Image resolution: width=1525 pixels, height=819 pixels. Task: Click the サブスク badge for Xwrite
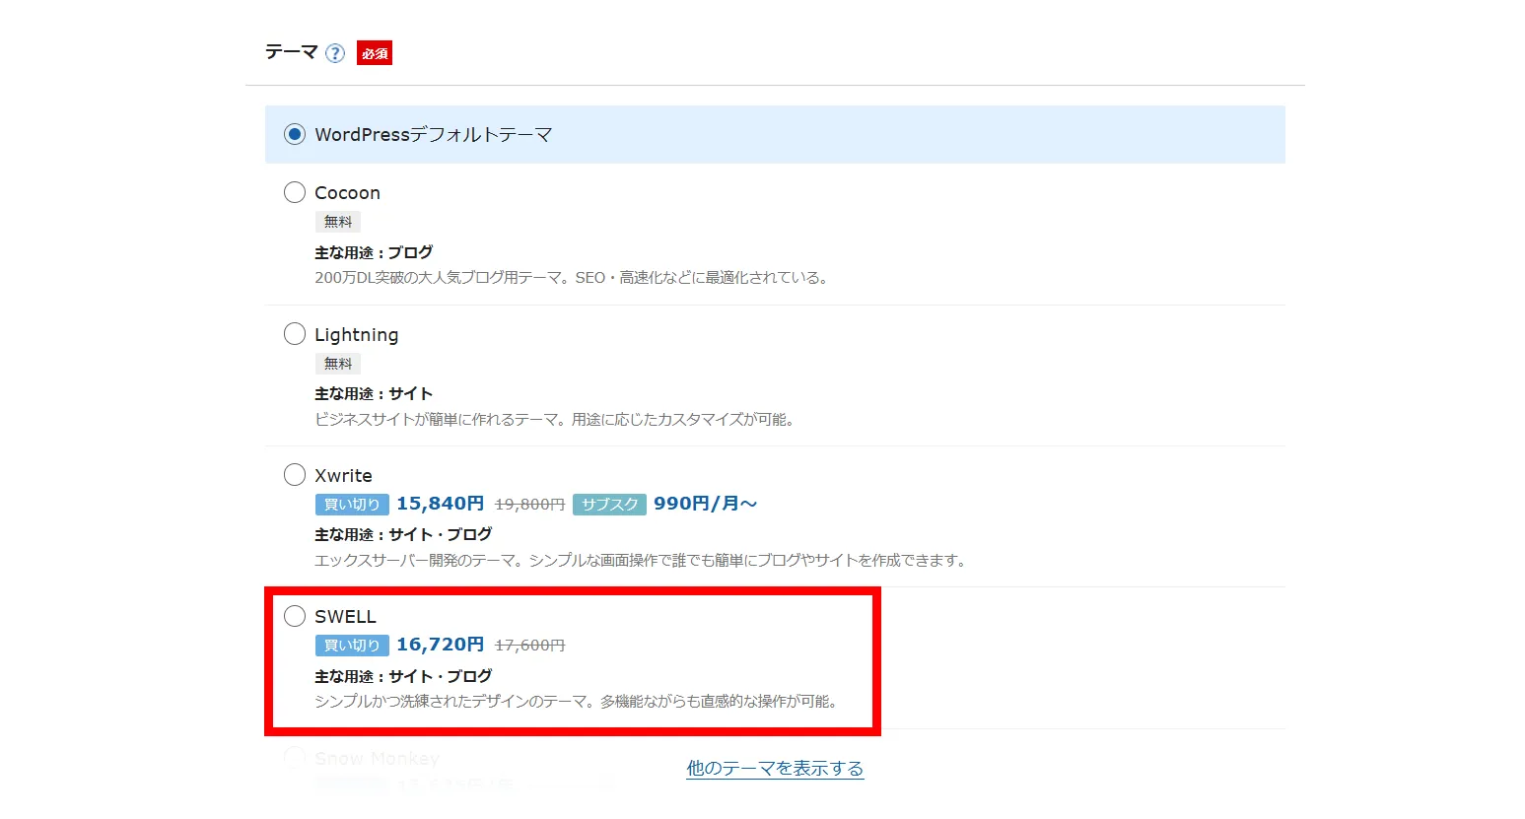tap(609, 505)
